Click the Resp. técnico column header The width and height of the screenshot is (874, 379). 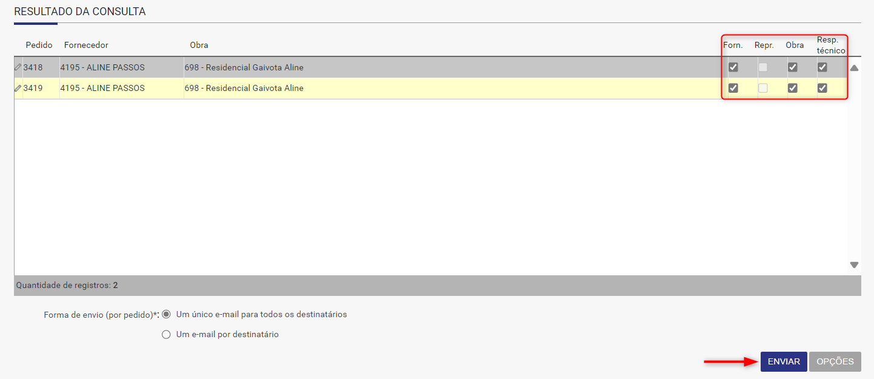click(830, 45)
